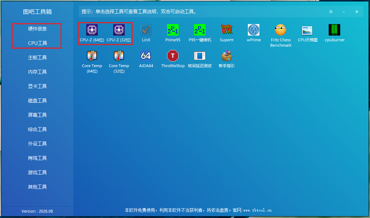Image resolution: width=370 pixels, height=218 pixels.
Task: Switch to the 磁盘工具 category
Action: pyautogui.click(x=37, y=101)
